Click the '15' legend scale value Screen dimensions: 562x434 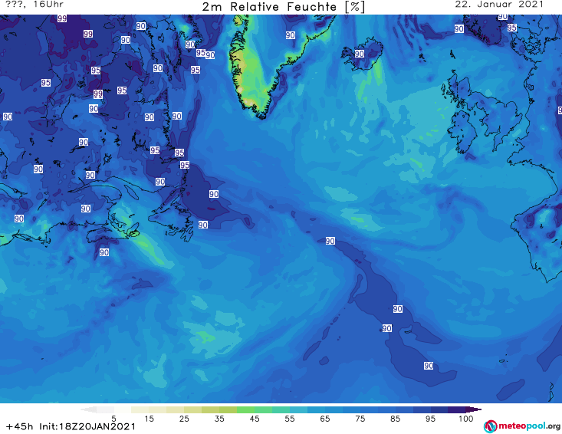coord(149,419)
